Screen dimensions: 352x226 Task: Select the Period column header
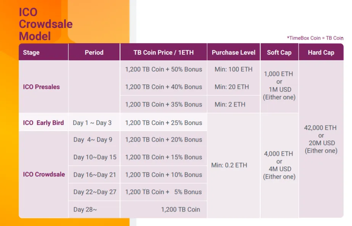(x=94, y=52)
